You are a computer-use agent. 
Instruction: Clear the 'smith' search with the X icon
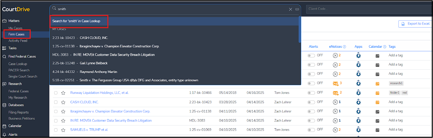(x=290, y=9)
